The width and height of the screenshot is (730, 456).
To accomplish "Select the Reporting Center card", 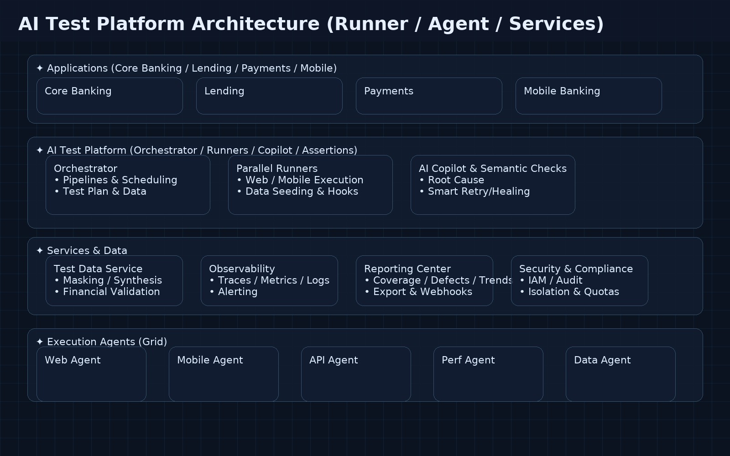I will [x=424, y=280].
